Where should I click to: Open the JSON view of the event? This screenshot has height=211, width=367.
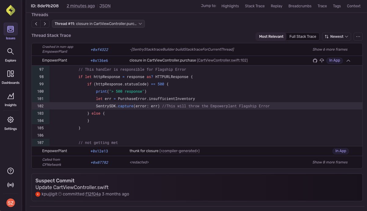tap(105, 6)
